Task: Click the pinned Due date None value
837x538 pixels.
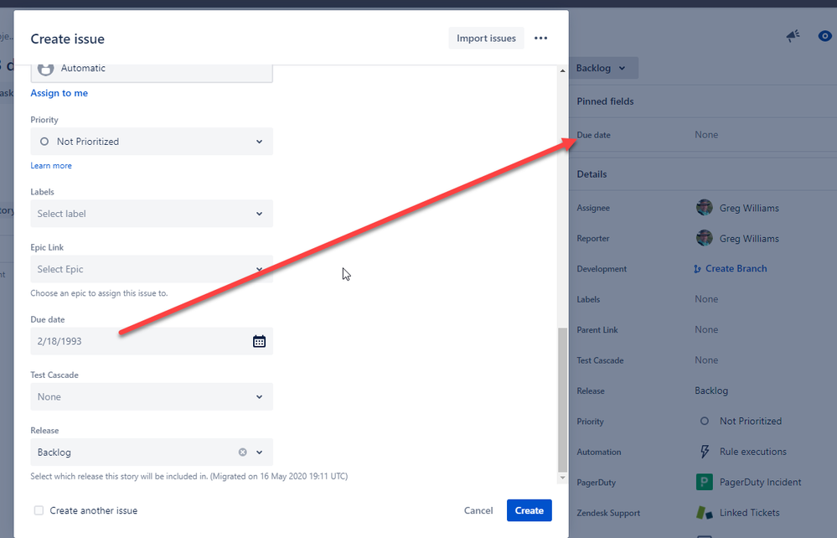Action: tap(706, 134)
